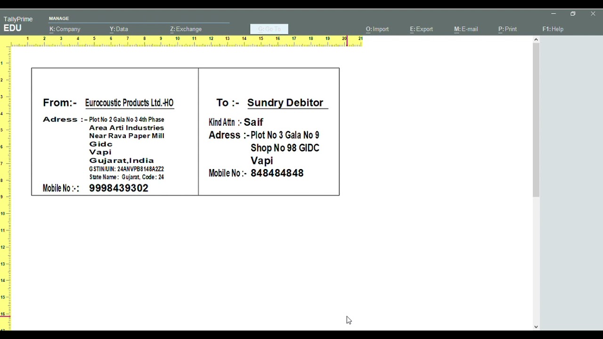The image size is (603, 339).
Task: Click Vapi in the From address
Action: (100, 152)
